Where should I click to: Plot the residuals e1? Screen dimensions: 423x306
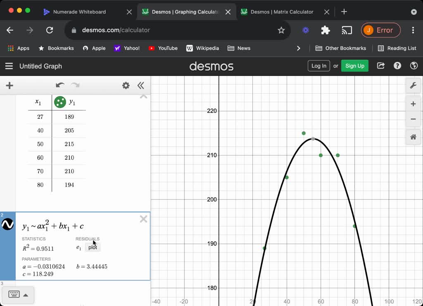[x=93, y=247]
